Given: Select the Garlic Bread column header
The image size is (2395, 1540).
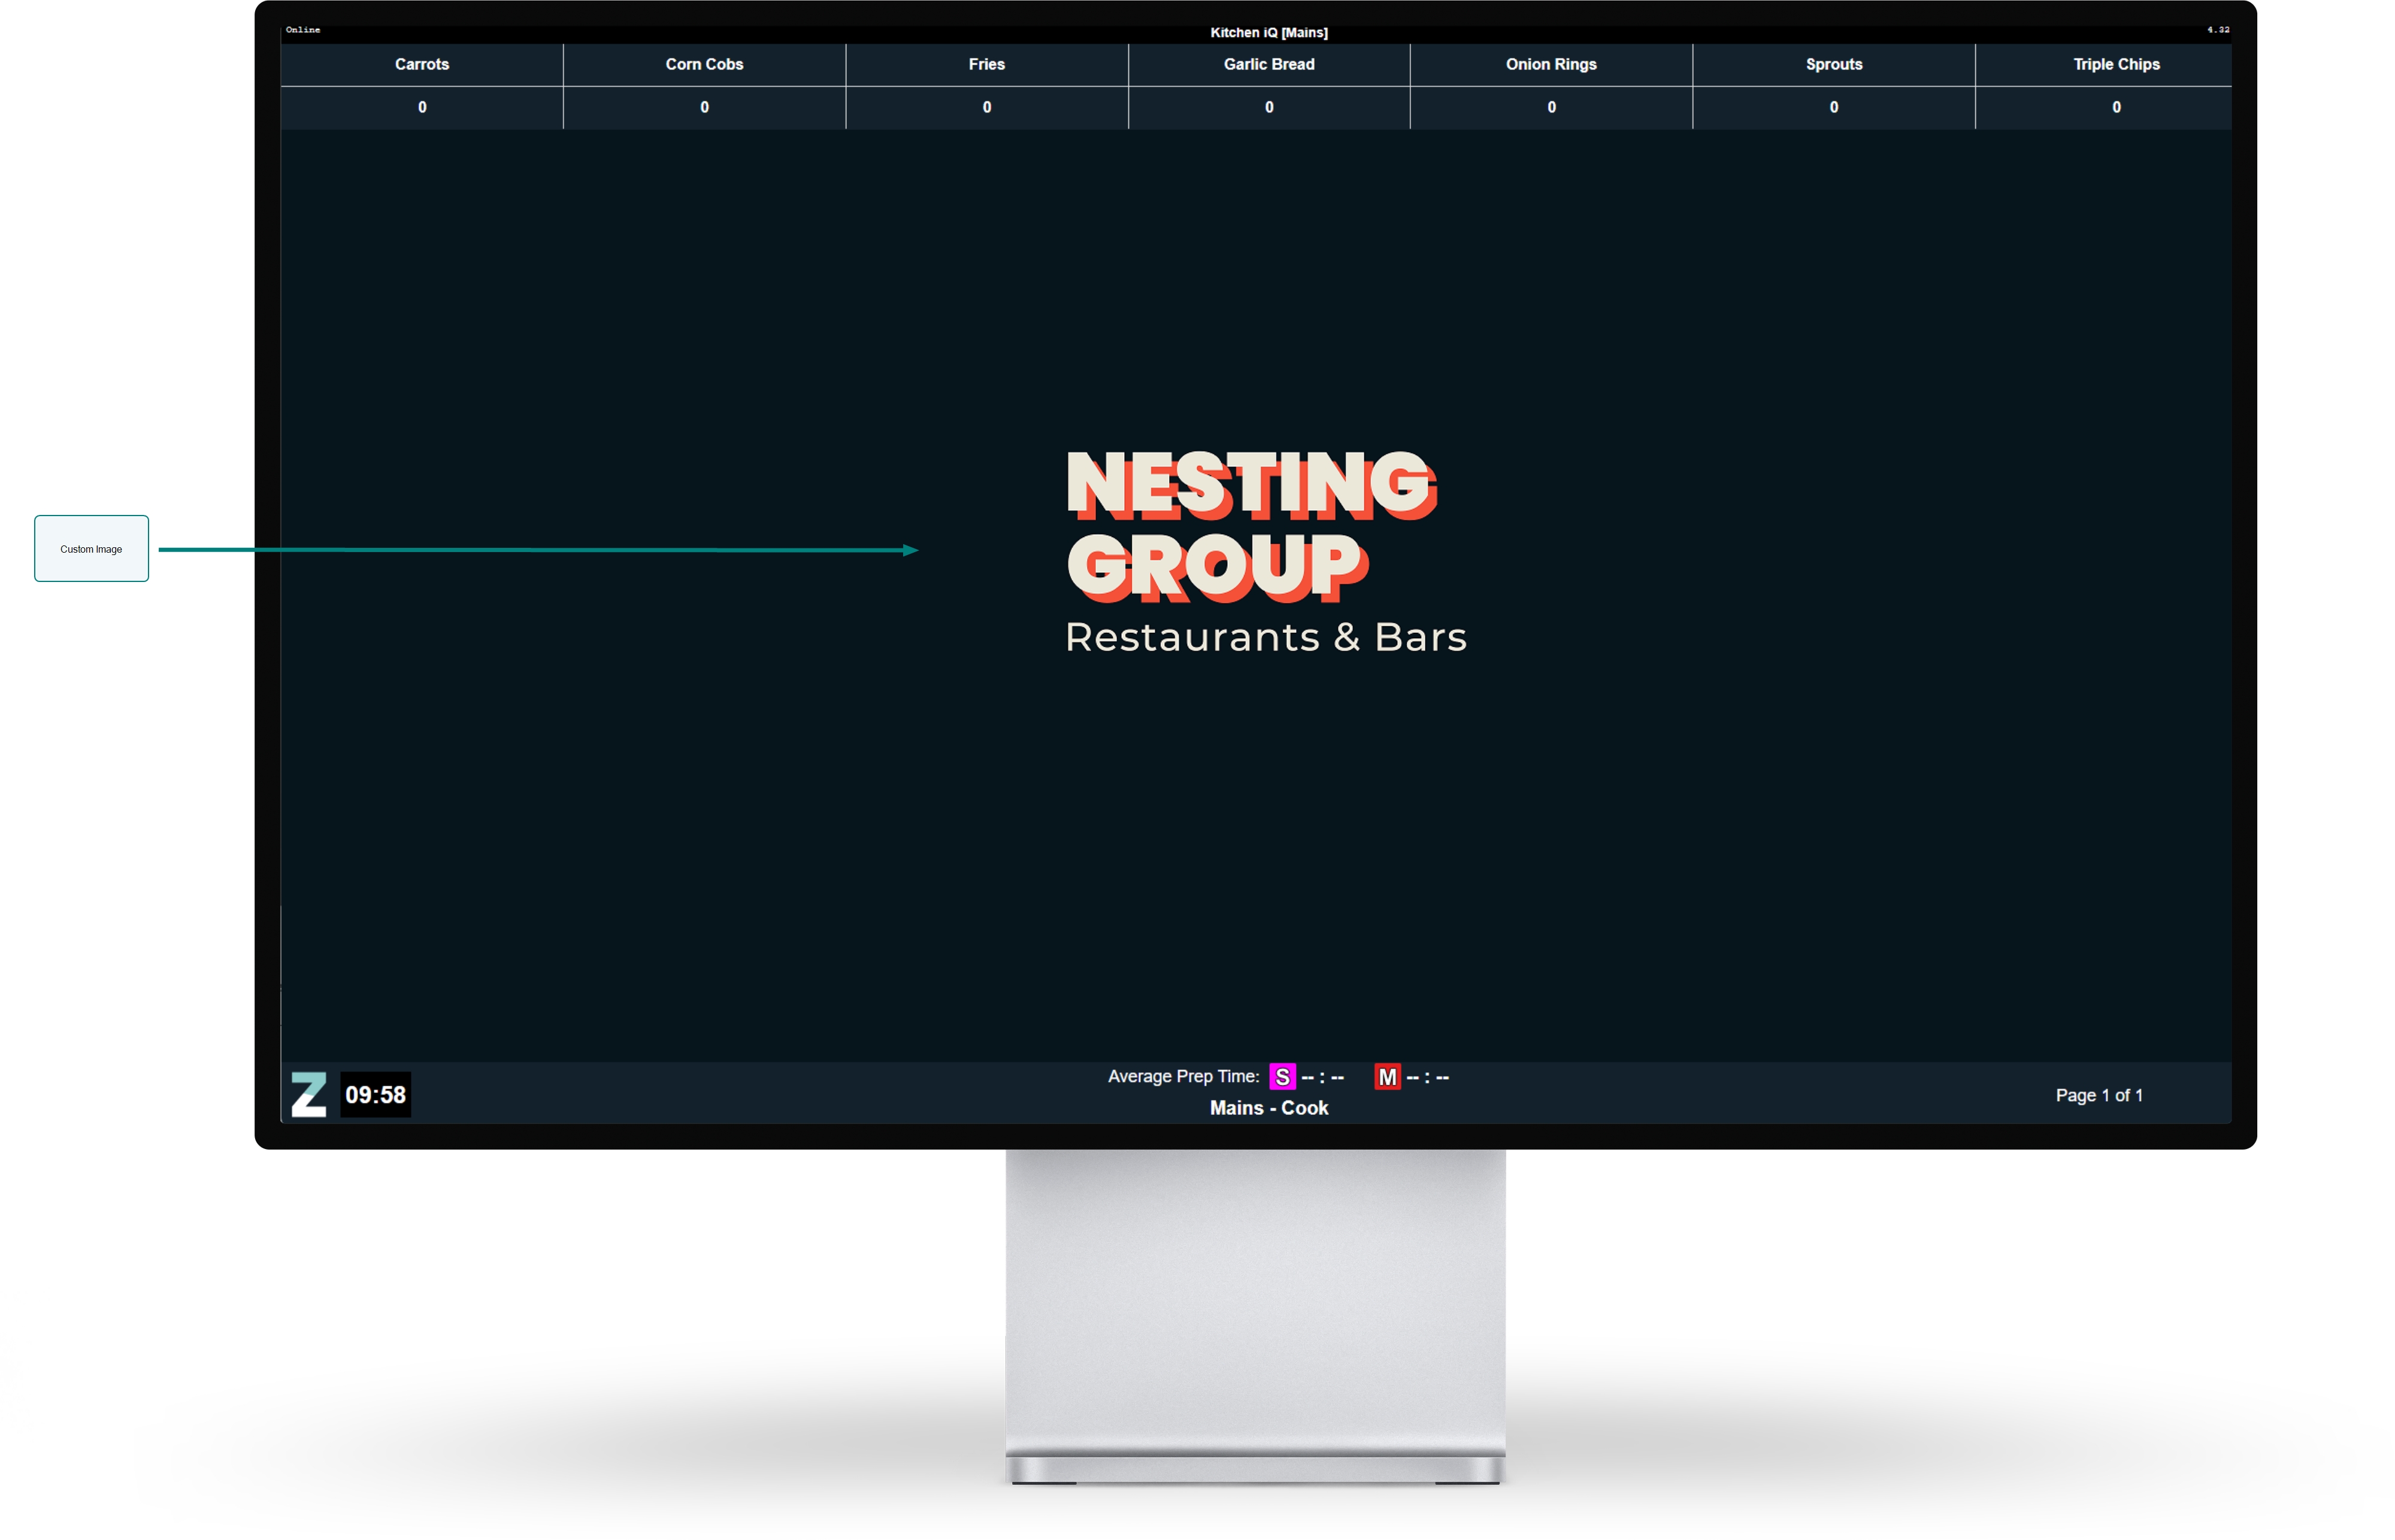Looking at the screenshot, I should (1268, 64).
